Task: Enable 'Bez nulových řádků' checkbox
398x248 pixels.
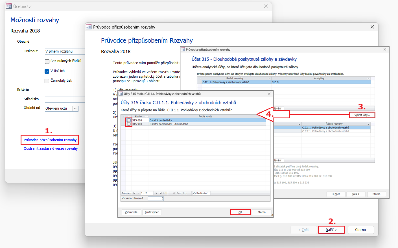Action: click(47, 61)
